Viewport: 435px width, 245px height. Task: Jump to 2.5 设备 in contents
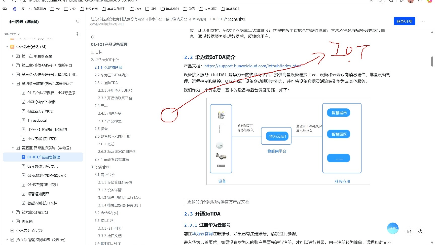click(x=101, y=129)
